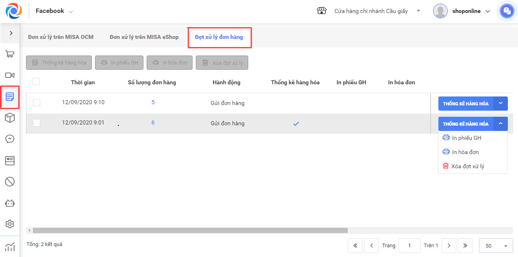Choose Xóa đợt xử lý from the dropdown menu

tap(472, 166)
